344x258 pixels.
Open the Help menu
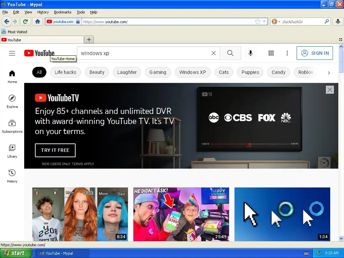93,12
